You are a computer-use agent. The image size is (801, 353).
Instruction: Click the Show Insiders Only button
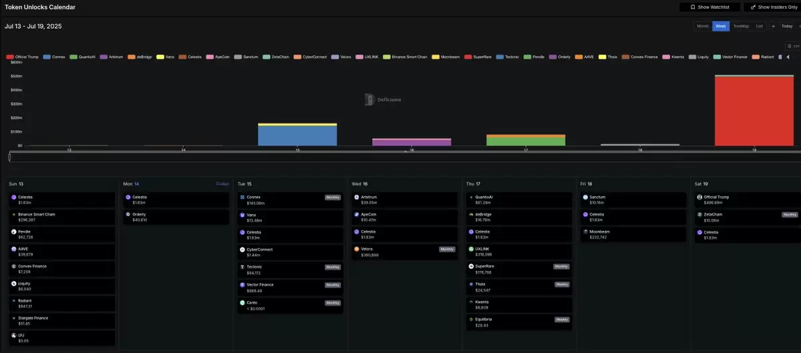(x=772, y=7)
